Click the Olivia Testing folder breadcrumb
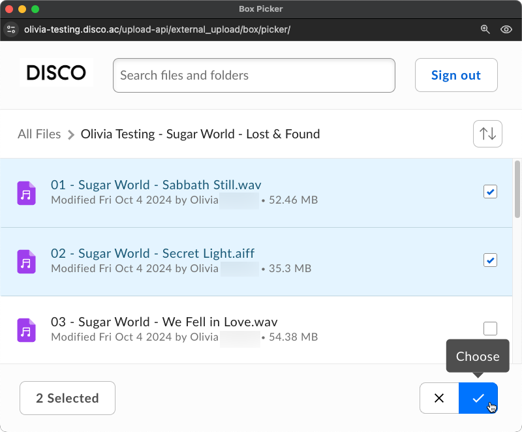522x432 pixels. pos(200,134)
